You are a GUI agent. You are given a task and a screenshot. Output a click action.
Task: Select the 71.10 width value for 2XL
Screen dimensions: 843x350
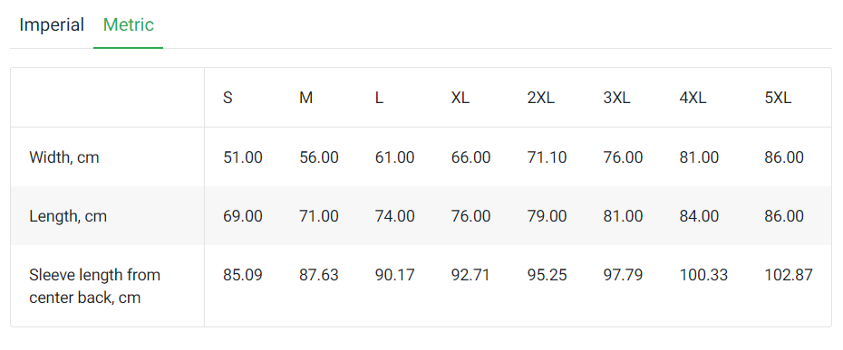tap(547, 157)
